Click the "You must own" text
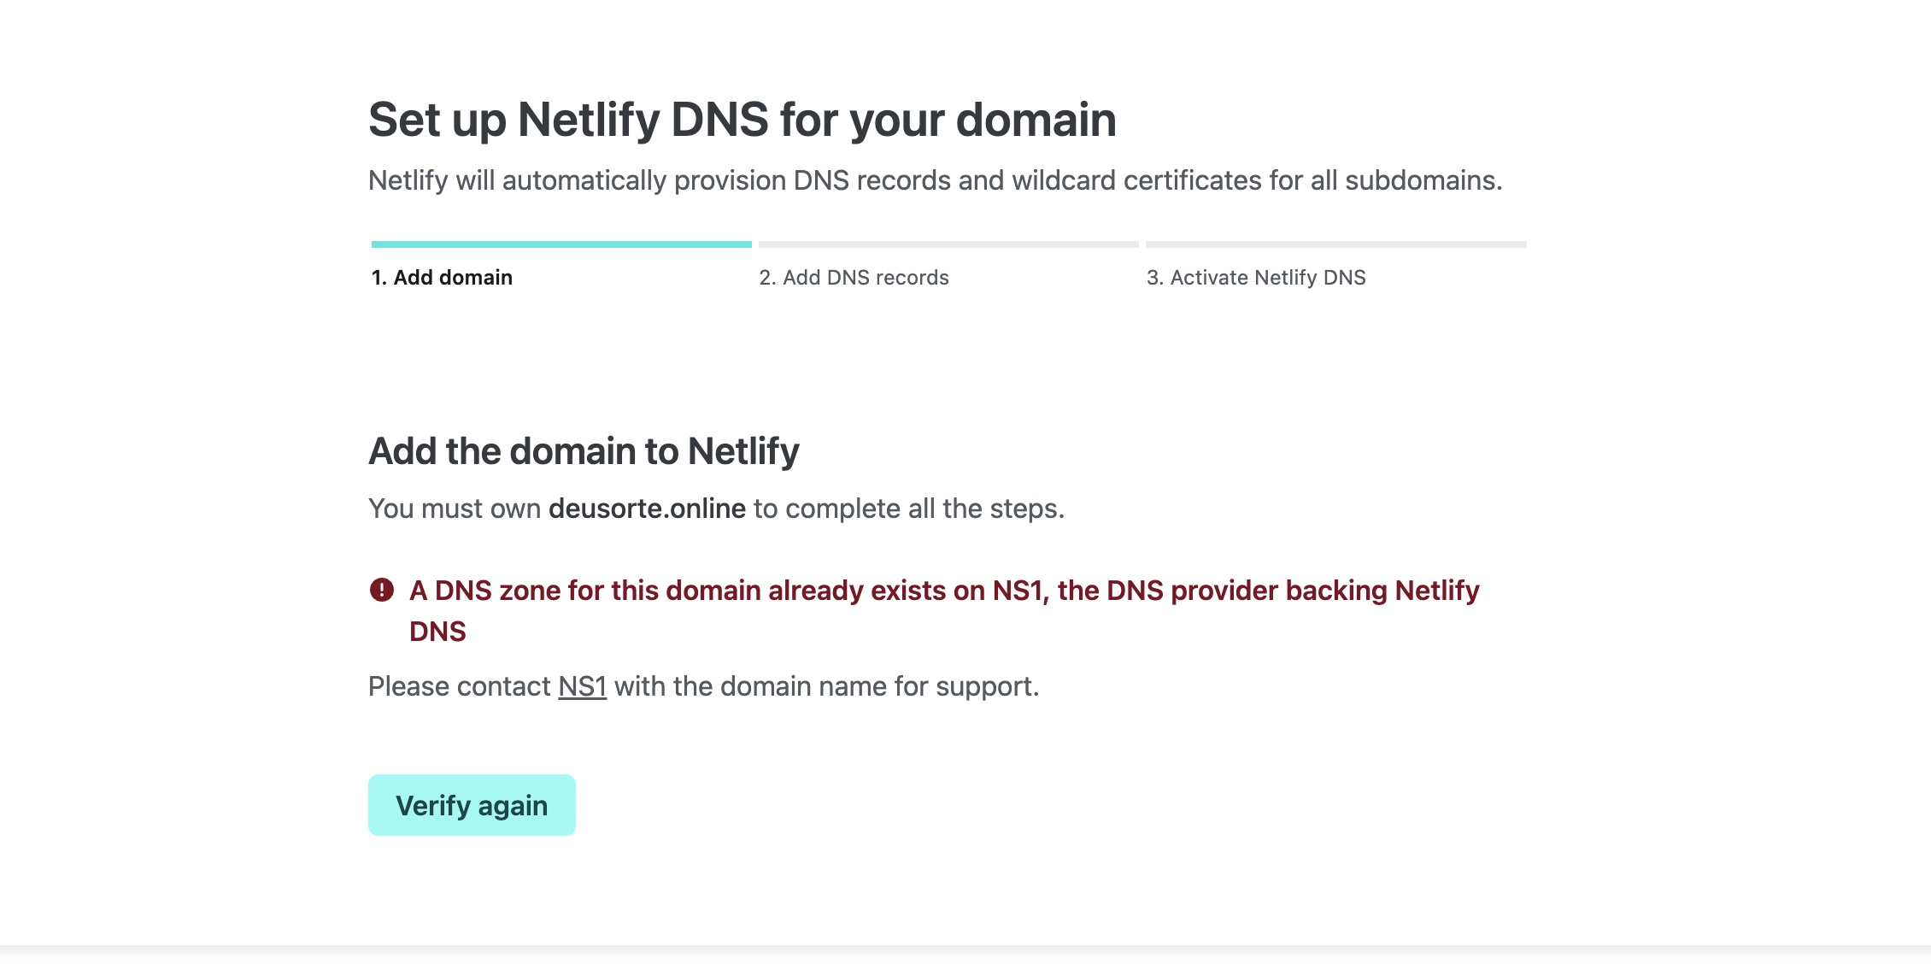 [x=455, y=509]
